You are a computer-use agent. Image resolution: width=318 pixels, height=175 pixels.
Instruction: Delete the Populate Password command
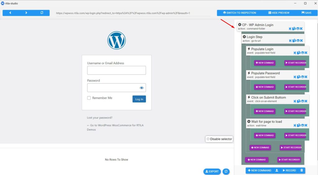coord(306,77)
